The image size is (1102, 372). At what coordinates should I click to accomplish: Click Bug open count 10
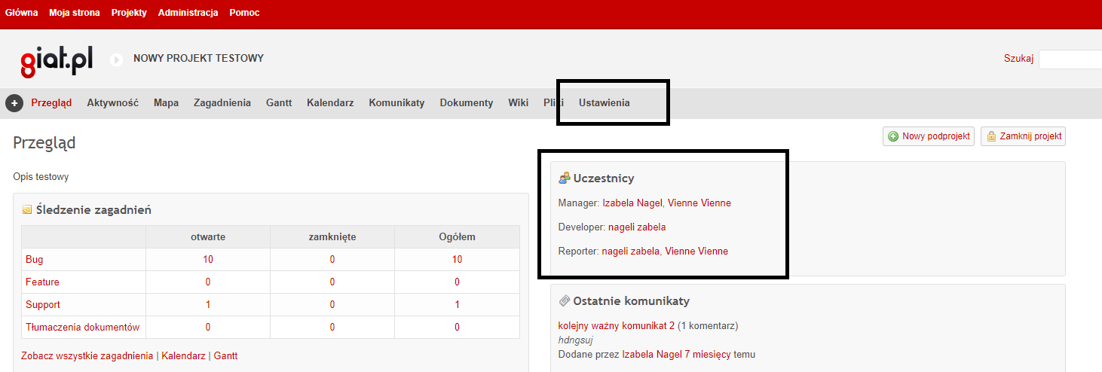click(208, 259)
